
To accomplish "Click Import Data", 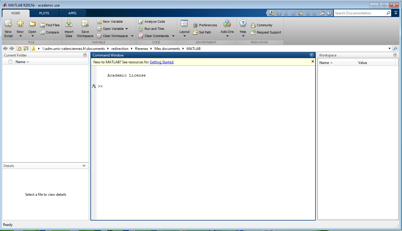I will tap(69, 28).
